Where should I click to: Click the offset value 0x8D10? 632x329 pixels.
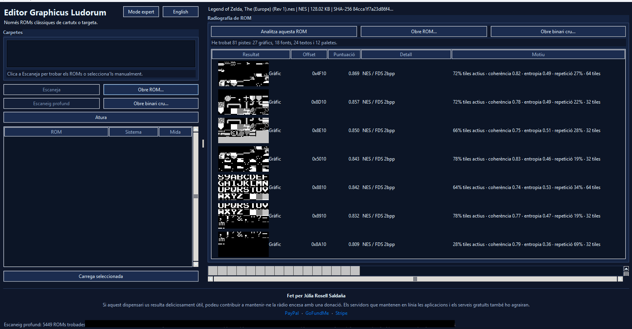(x=319, y=102)
